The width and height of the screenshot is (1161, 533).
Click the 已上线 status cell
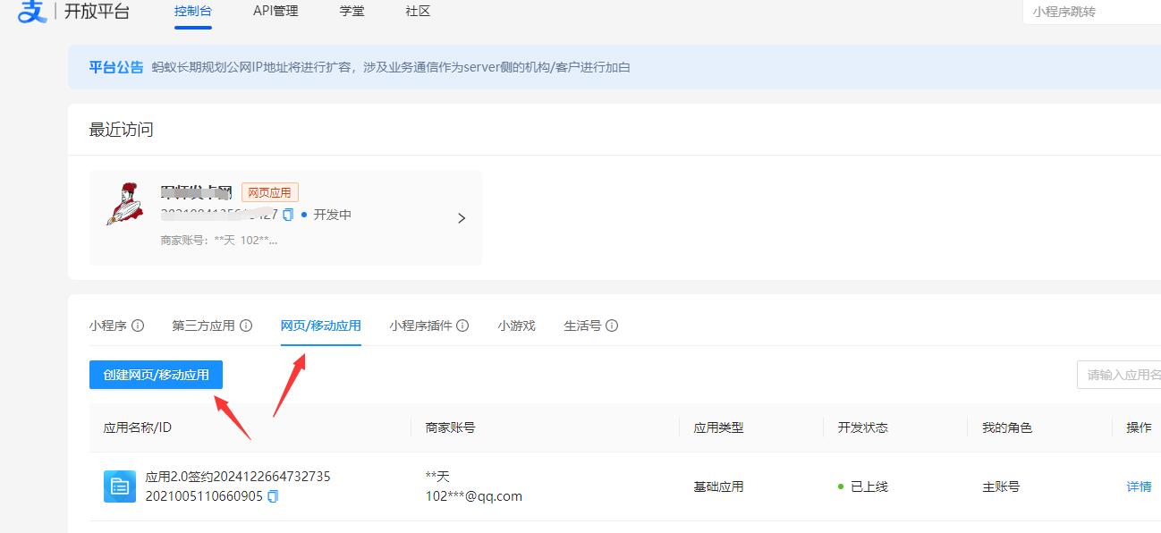(x=862, y=486)
